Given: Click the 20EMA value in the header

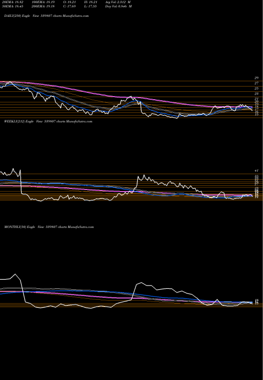Looking at the screenshot, I should pyautogui.click(x=12, y=2).
